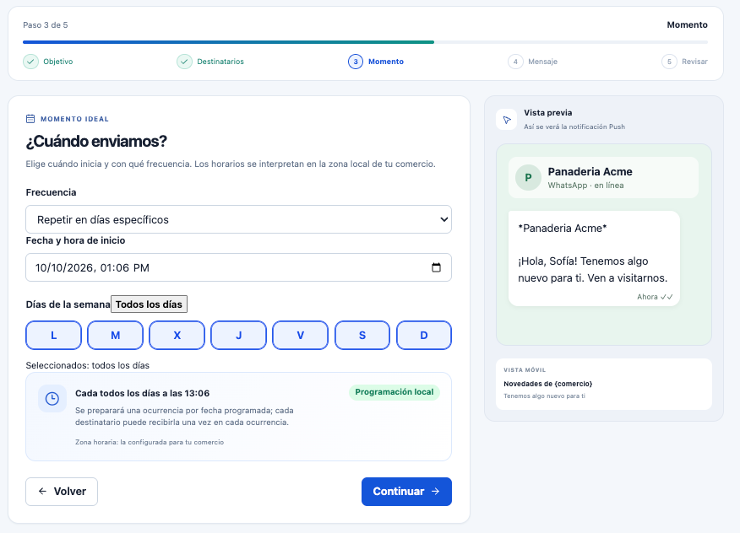Select the Mensaje step label
The width and height of the screenshot is (740, 533).
(x=542, y=62)
